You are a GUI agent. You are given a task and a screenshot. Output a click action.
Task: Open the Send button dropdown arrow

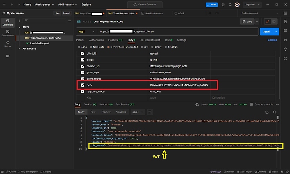[276, 31]
